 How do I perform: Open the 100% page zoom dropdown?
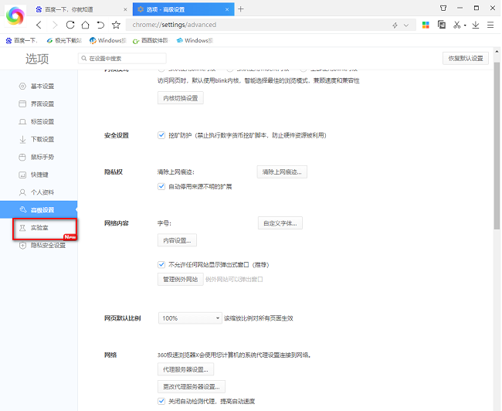tap(190, 318)
